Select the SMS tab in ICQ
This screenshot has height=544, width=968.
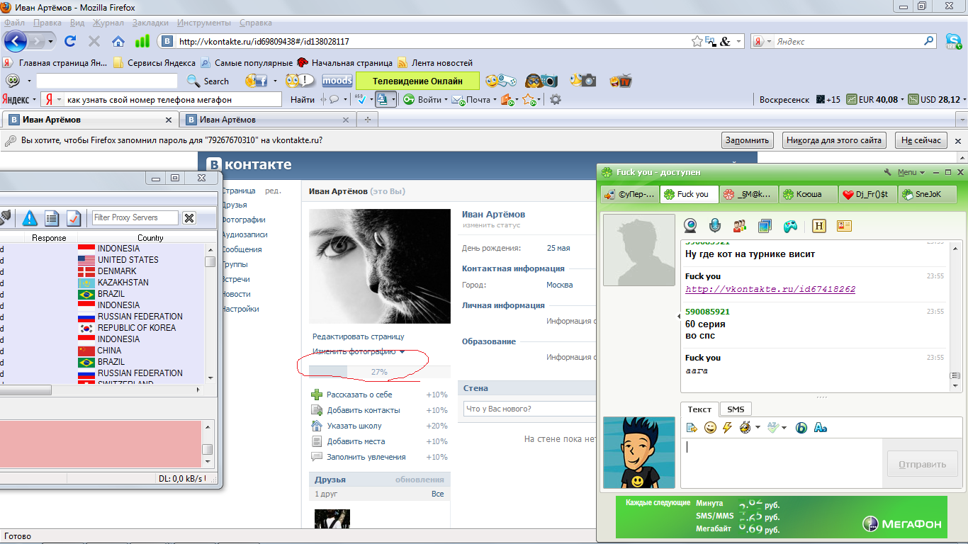pyautogui.click(x=736, y=409)
